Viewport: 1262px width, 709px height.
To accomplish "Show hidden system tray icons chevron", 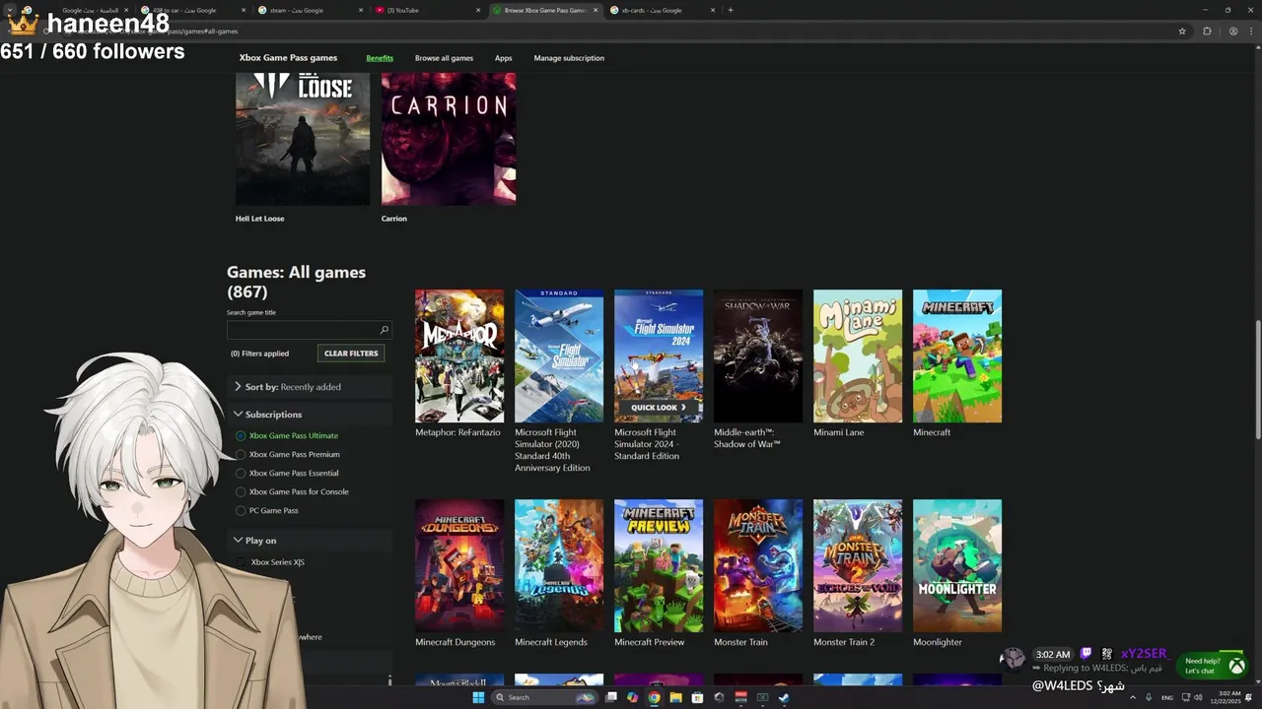I will (1132, 697).
